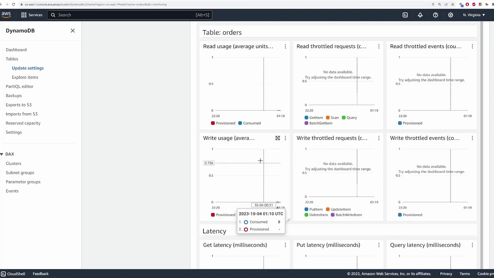
Task: Open CloudShell from the top navigation bar
Action: coord(405,15)
